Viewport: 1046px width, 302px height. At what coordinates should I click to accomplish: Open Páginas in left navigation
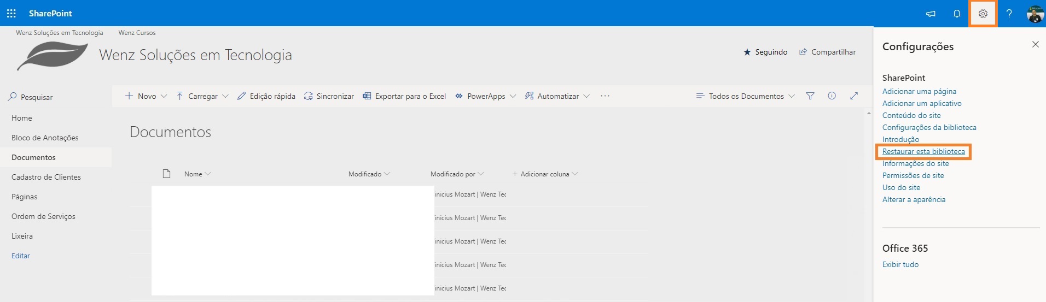pos(25,197)
